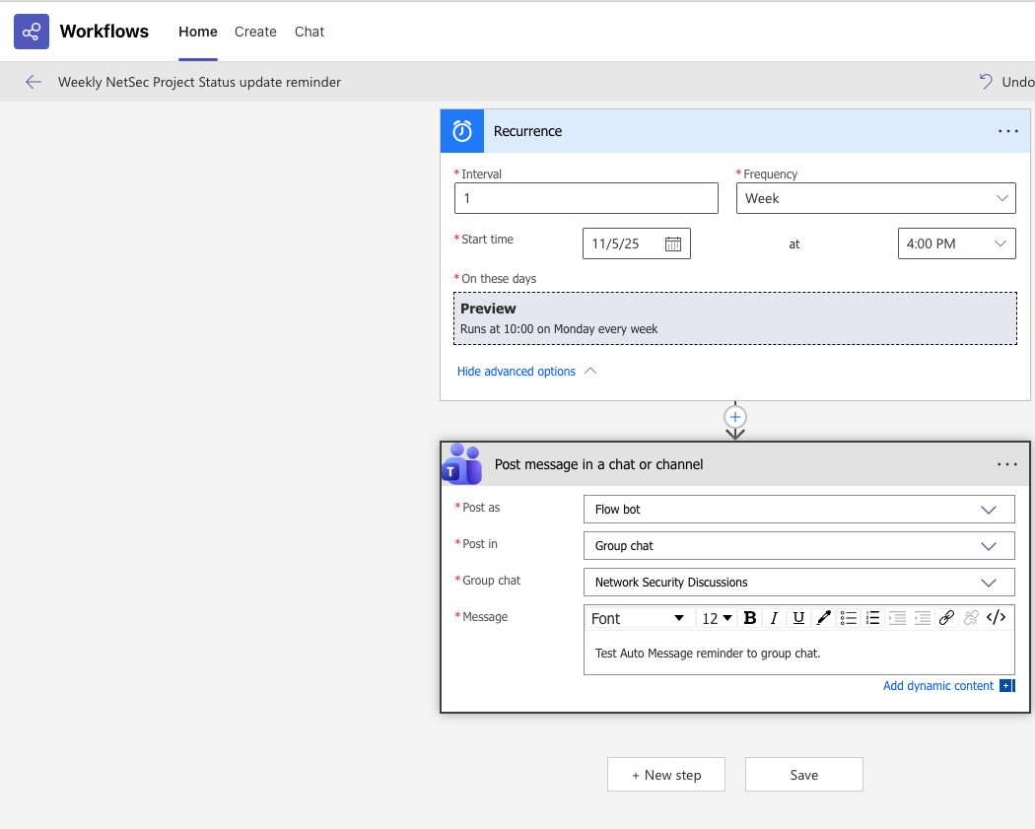Open the Frequency Week dropdown
The height and width of the screenshot is (829, 1035).
pos(876,198)
